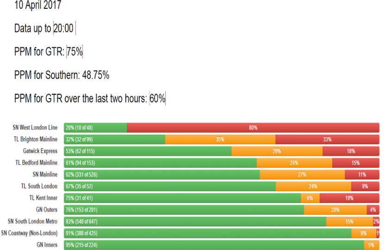Click the orange 35% TL Brighton Mainline segment
The width and height of the screenshot is (384, 250).
click(x=220, y=139)
